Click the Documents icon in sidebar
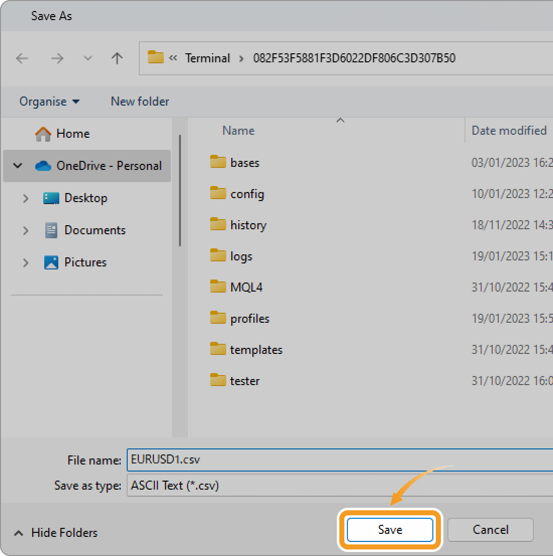Viewport: 553px width, 556px height. click(x=51, y=230)
